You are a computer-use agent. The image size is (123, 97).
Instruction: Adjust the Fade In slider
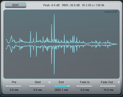click(84, 86)
